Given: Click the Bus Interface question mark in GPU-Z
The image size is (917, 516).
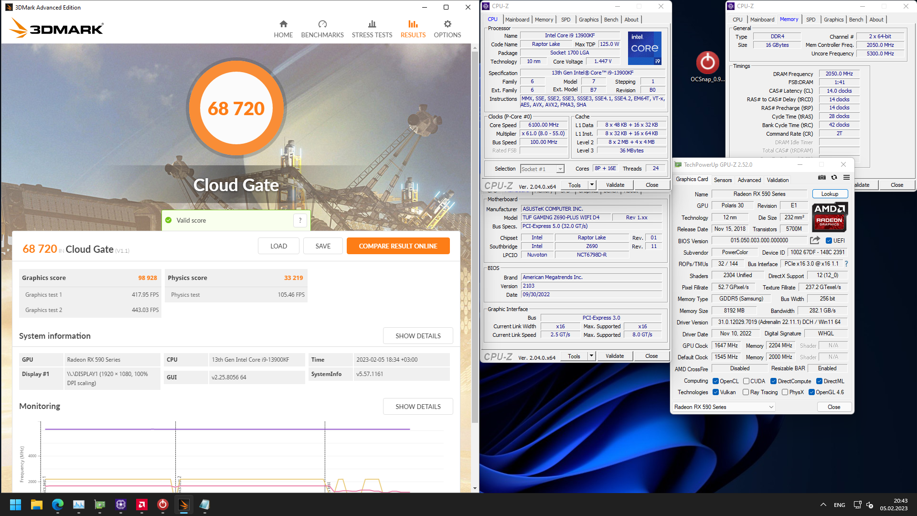Looking at the screenshot, I should pos(846,264).
